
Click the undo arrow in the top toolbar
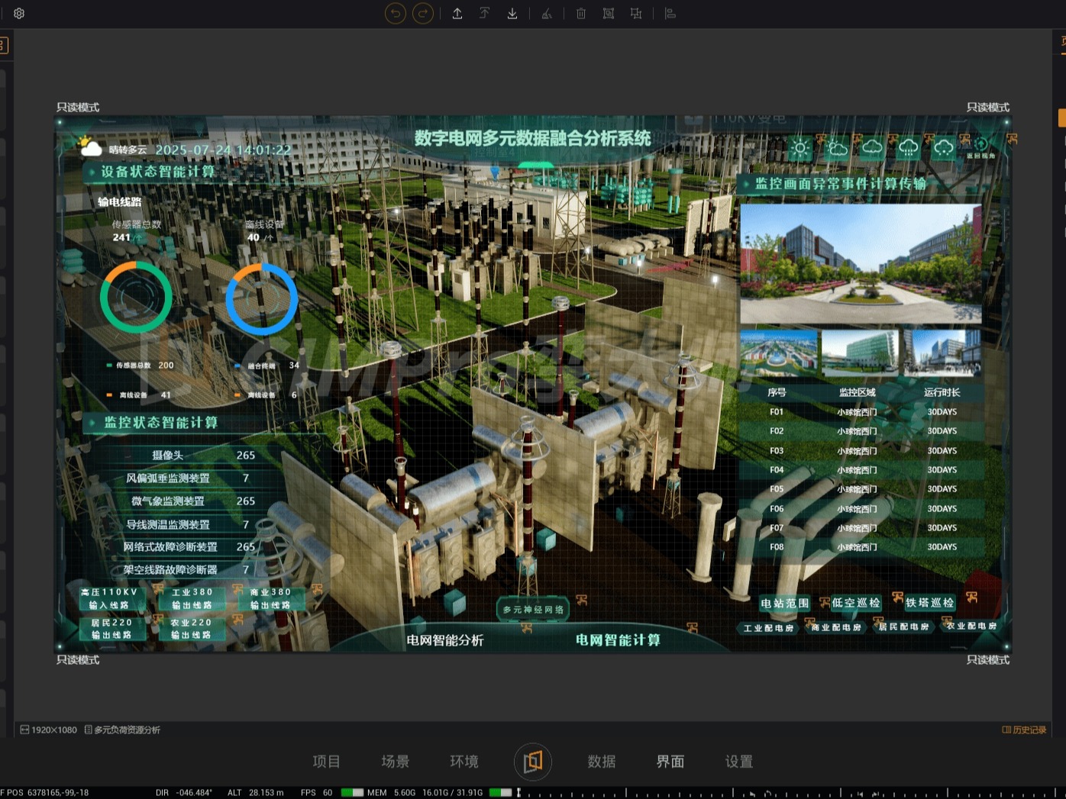click(x=395, y=13)
